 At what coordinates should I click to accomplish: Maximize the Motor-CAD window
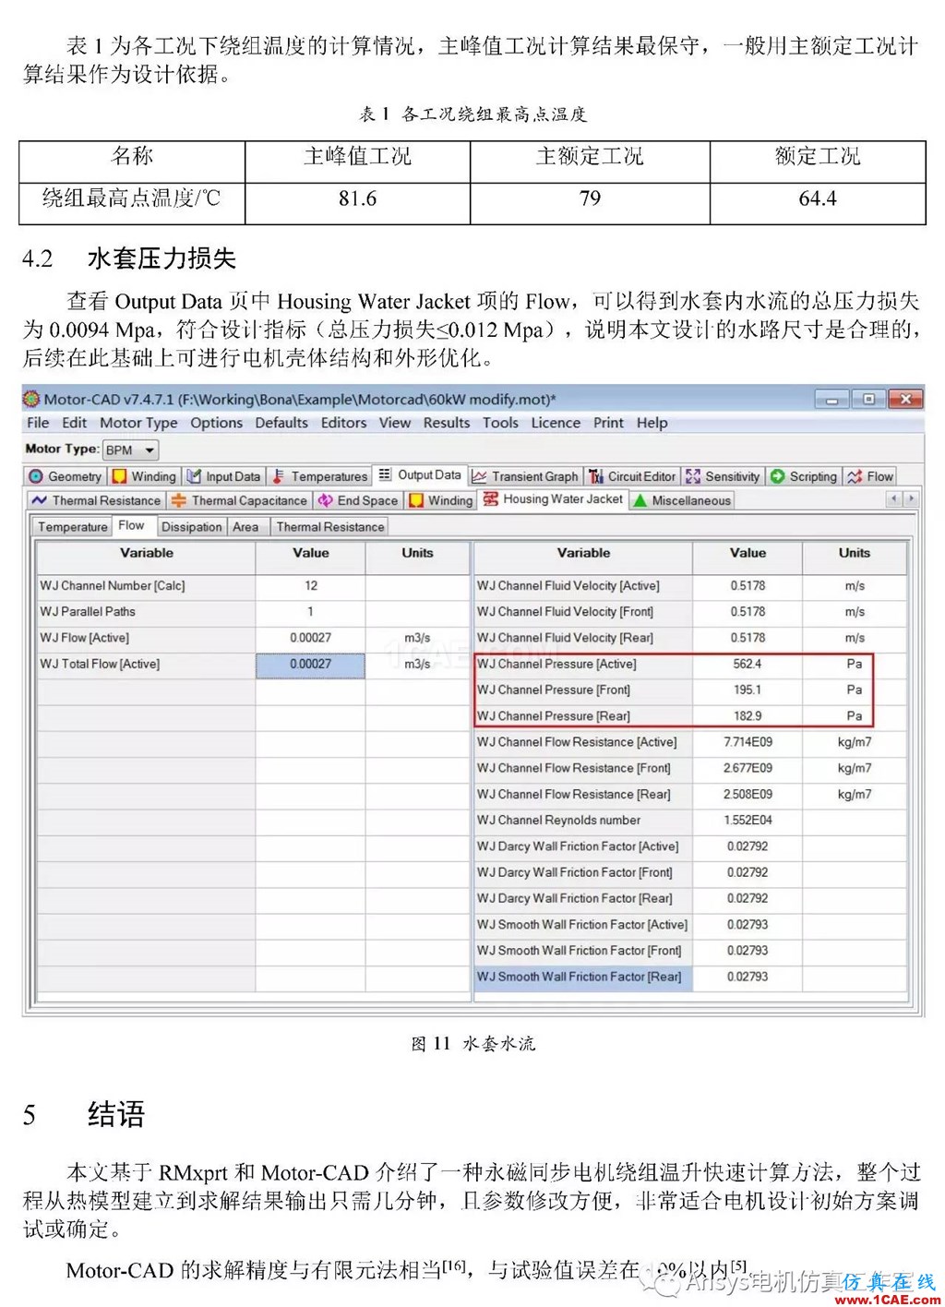[868, 399]
